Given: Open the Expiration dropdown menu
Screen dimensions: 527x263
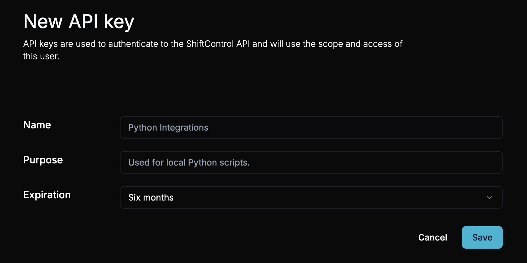Looking at the screenshot, I should (311, 197).
